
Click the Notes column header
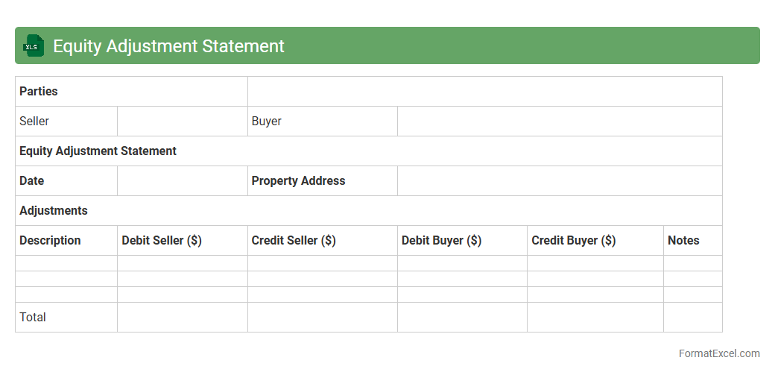[x=692, y=240]
